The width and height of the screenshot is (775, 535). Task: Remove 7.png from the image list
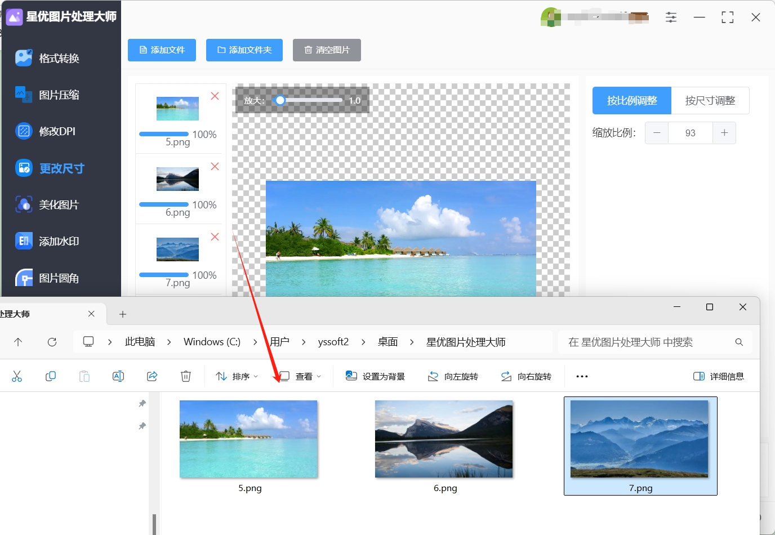coord(215,237)
